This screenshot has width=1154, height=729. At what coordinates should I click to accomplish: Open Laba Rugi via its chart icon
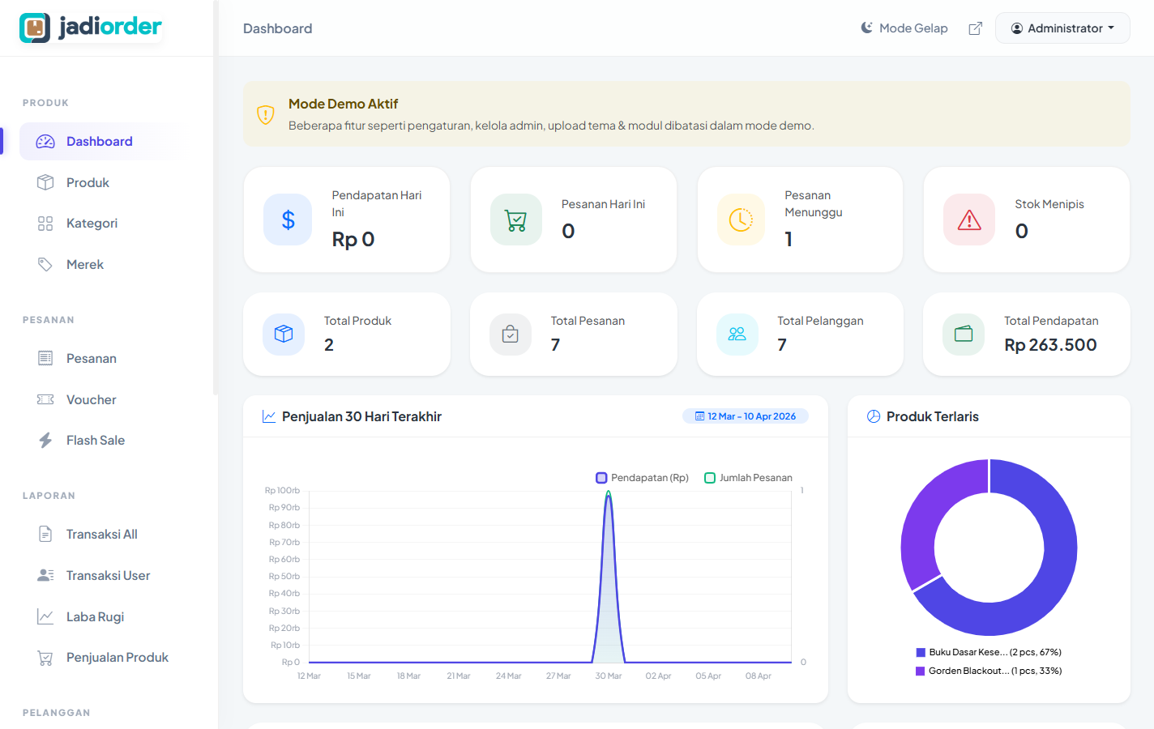tap(45, 616)
